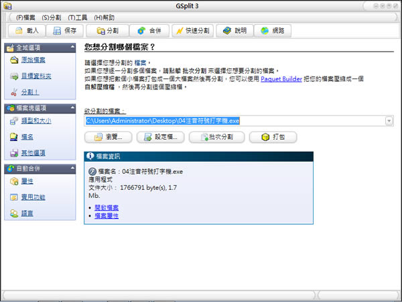The height and width of the screenshot is (302, 402).
Task: Open 檔名 sidebar option
Action: (x=27, y=137)
